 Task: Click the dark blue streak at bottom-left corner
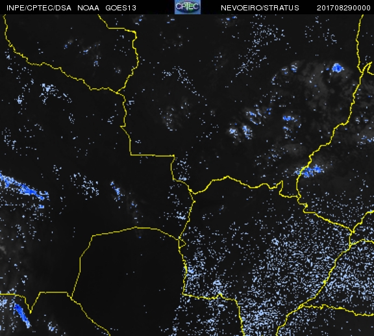pyautogui.click(x=22, y=315)
